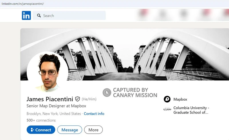Screen dimensions: 229x140
Task: Click the Columbia GSAPP logo icon
Action: point(167,109)
